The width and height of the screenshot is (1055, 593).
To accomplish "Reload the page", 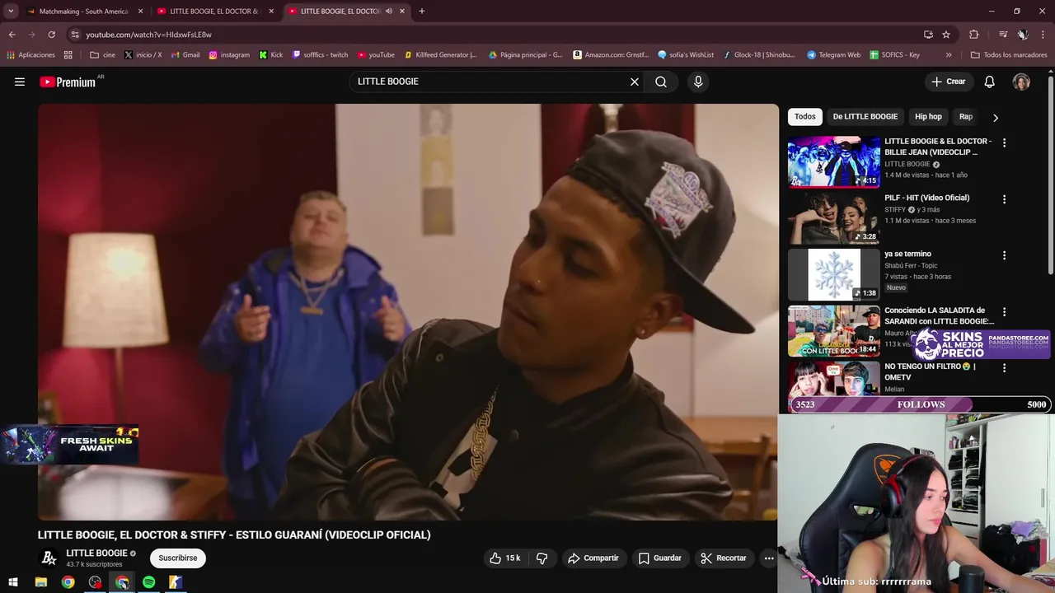I will click(51, 35).
